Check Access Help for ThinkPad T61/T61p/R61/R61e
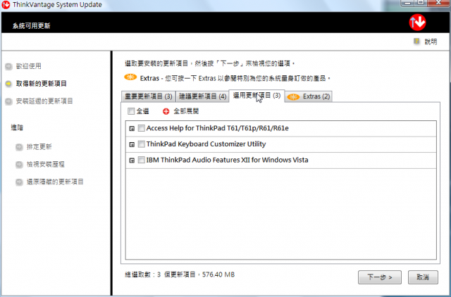This screenshot has height=297, width=451. coord(141,128)
